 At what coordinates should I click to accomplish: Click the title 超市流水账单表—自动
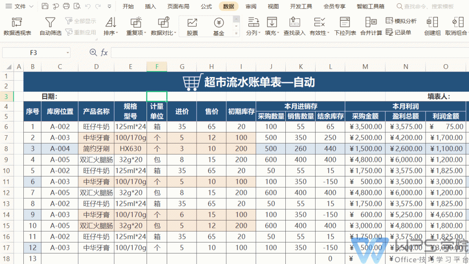pos(259,82)
